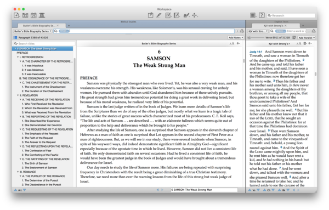Open the Help question mark icon

[x=262, y=15]
